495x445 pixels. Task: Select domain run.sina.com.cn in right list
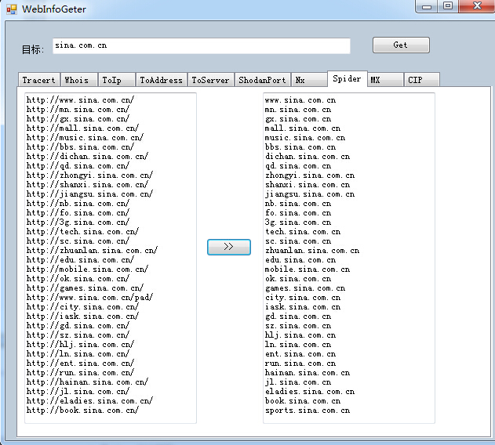(300, 364)
